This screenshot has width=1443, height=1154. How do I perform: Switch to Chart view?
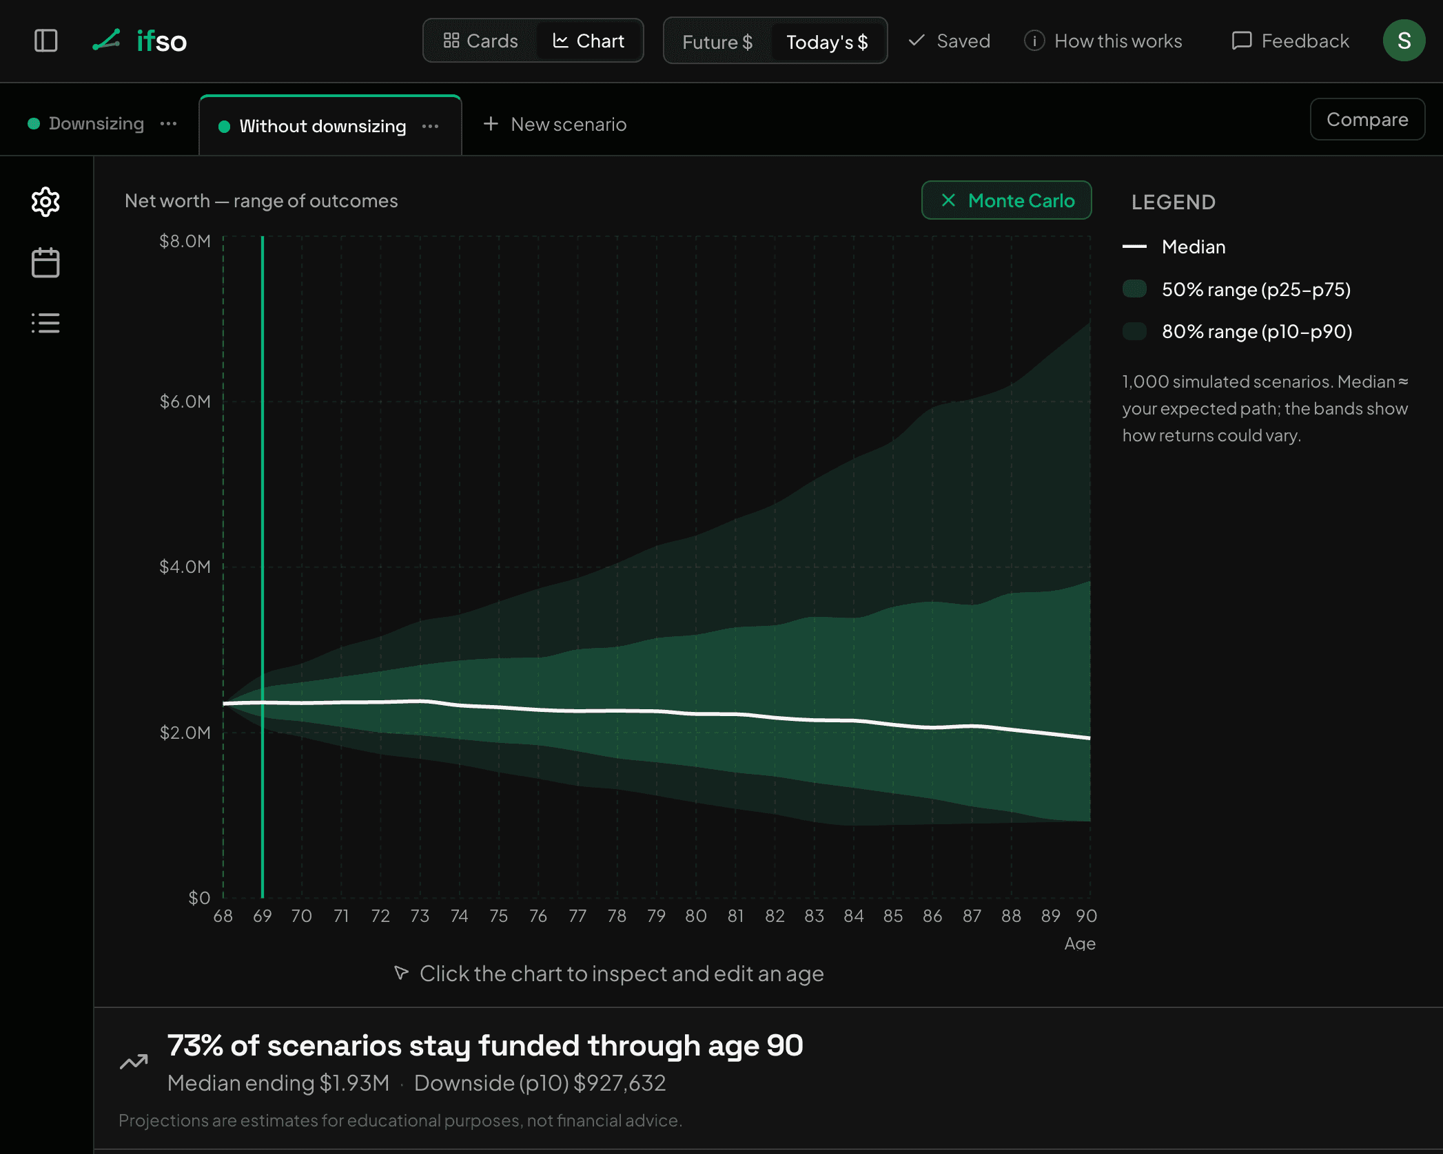click(x=589, y=41)
